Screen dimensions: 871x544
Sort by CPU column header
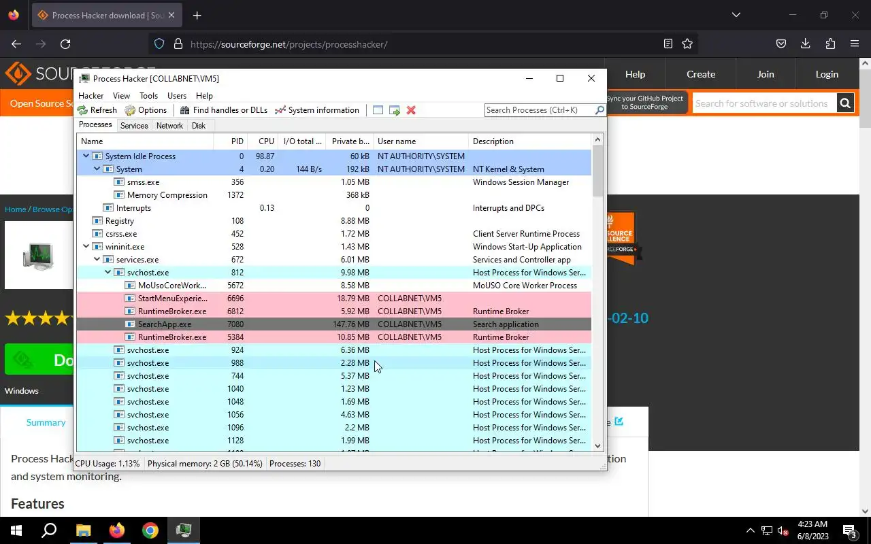[x=263, y=141]
